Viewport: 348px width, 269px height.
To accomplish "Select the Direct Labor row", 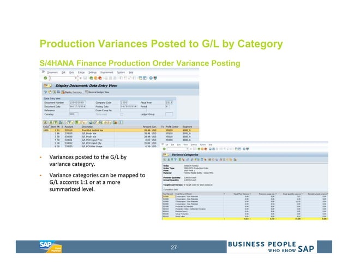I will [245, 217].
